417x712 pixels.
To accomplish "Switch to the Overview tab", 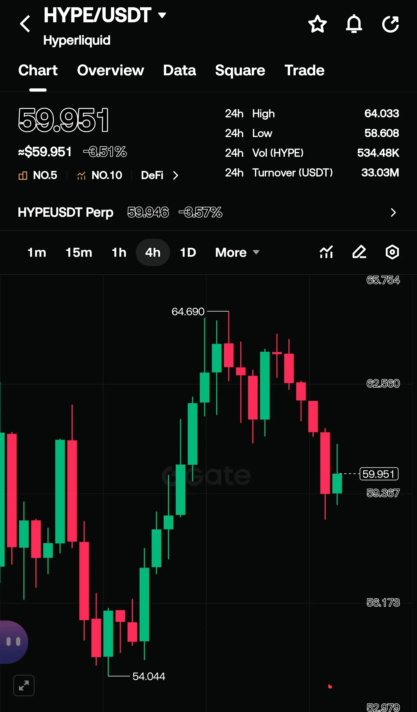I will point(110,70).
